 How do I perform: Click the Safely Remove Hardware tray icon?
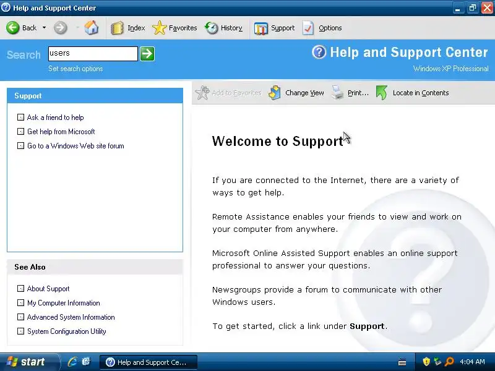click(x=437, y=362)
